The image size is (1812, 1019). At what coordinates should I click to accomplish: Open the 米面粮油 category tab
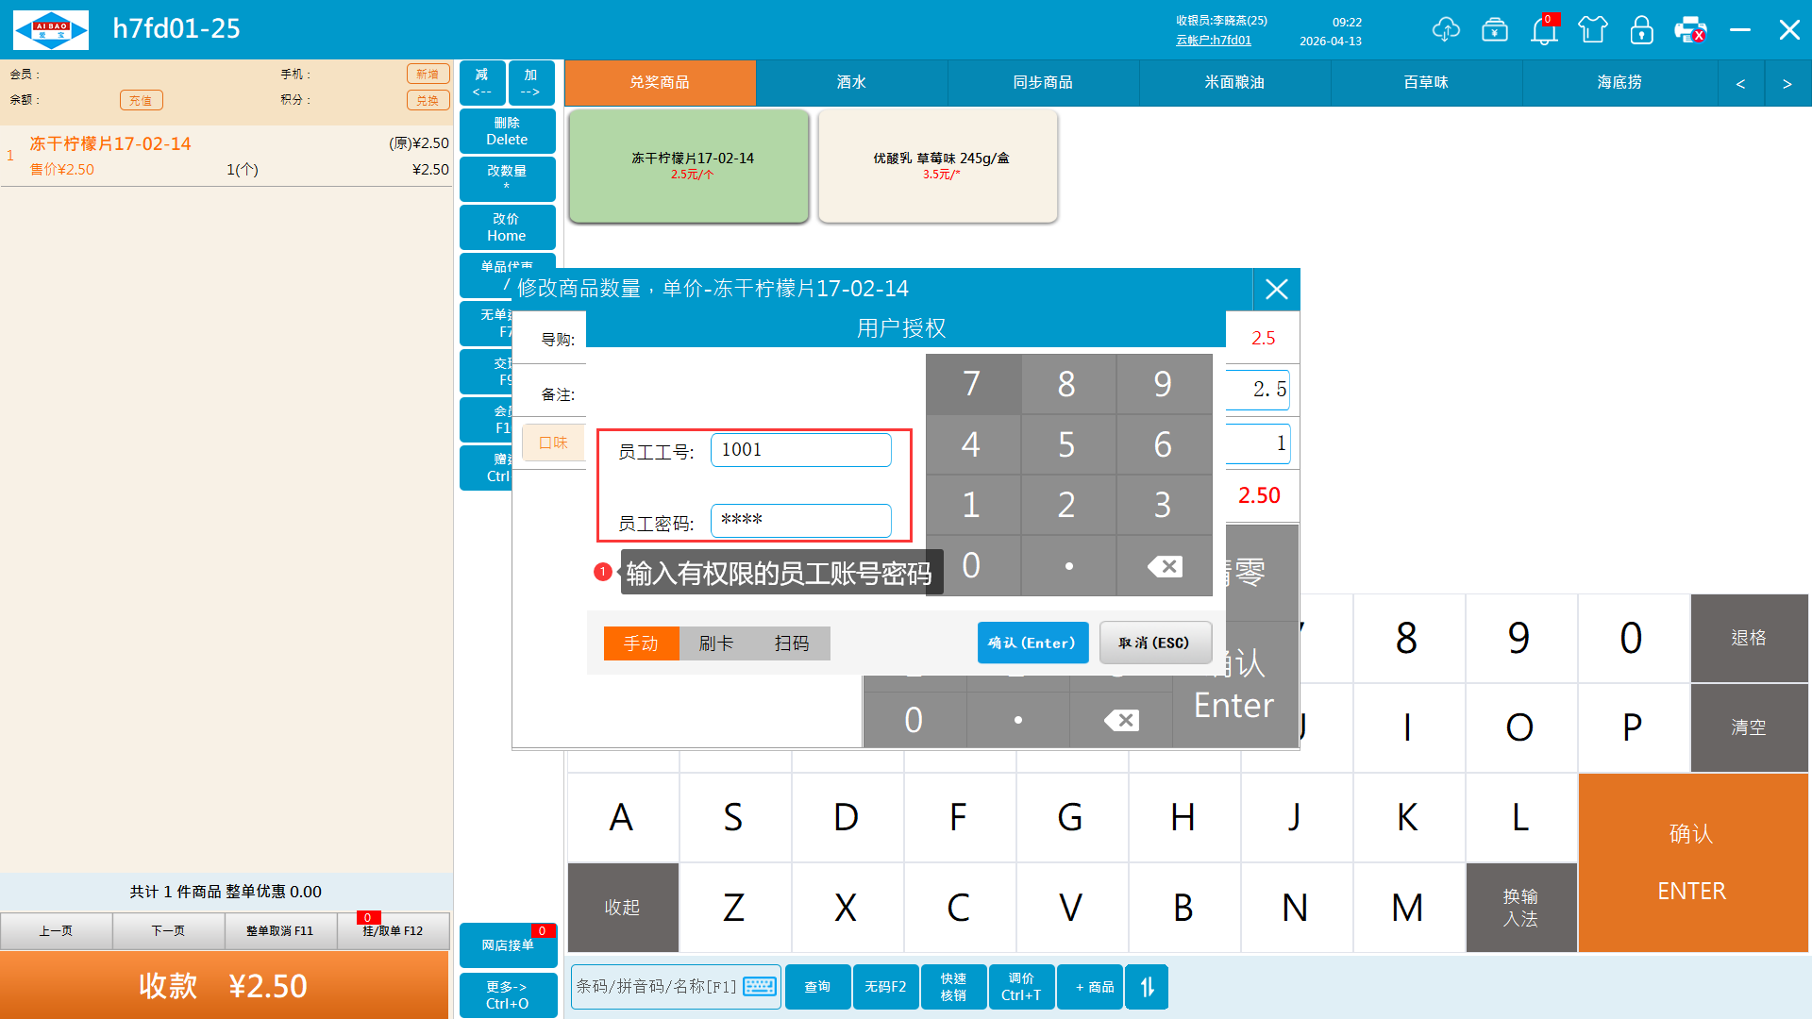(1234, 83)
